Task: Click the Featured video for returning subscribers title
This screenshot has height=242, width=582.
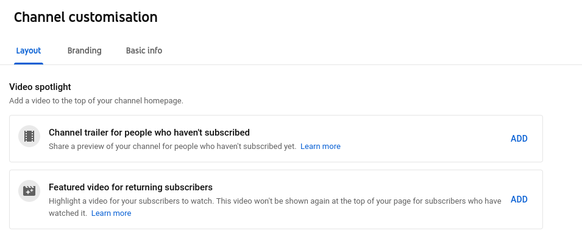Action: pos(130,187)
